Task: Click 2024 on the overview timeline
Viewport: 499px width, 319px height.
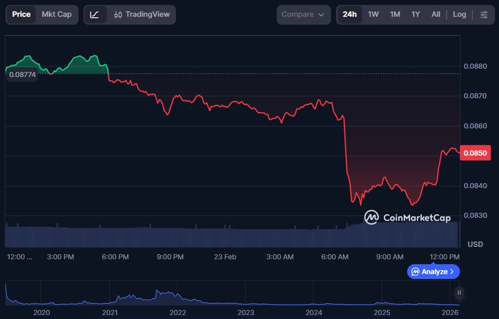Action: pos(314,313)
